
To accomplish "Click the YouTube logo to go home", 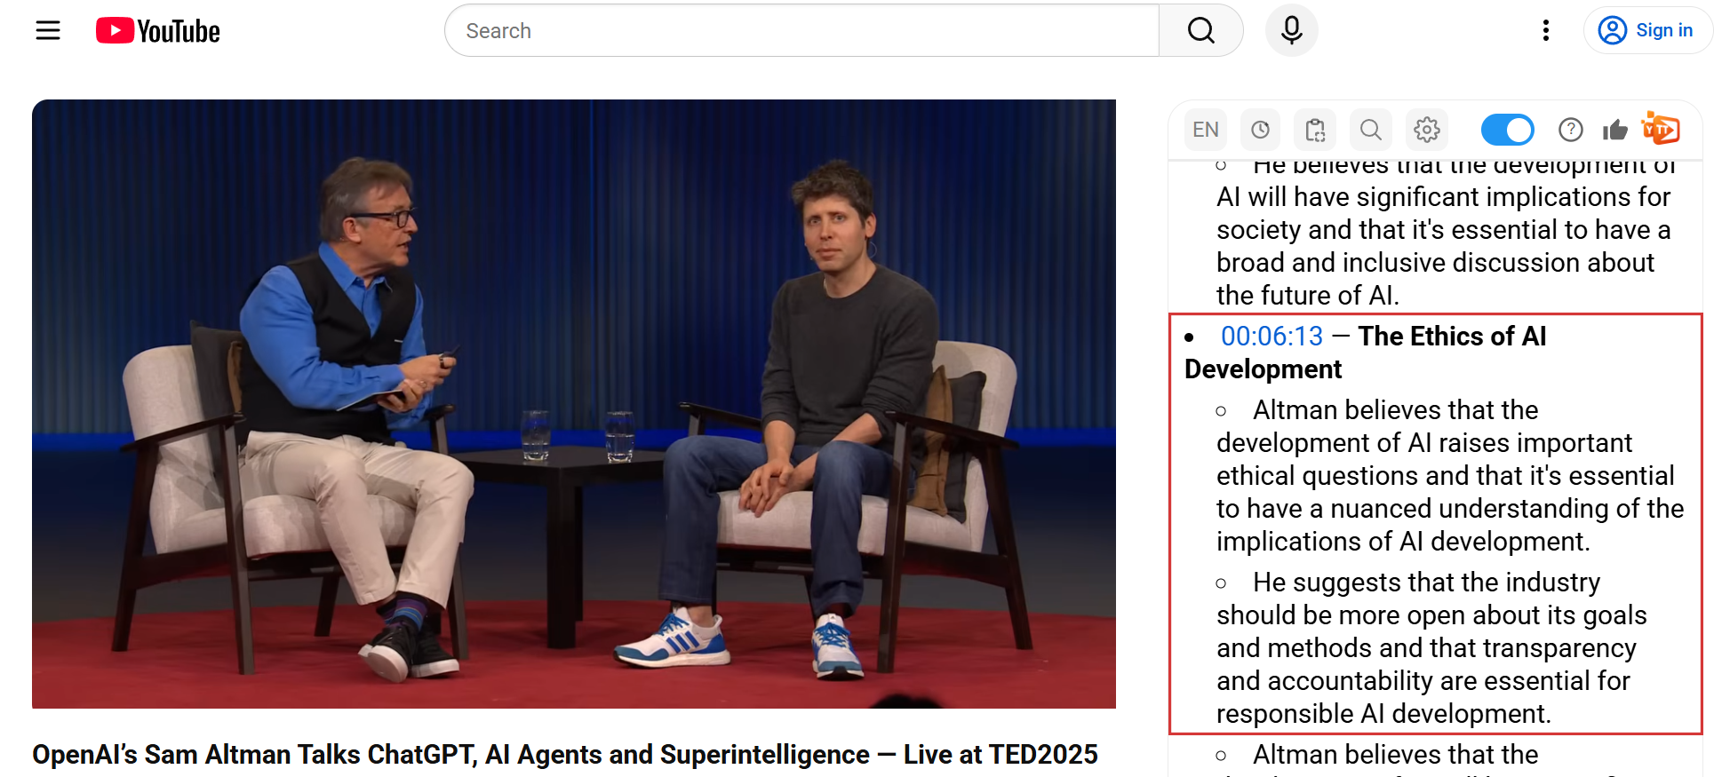I will click(x=158, y=31).
